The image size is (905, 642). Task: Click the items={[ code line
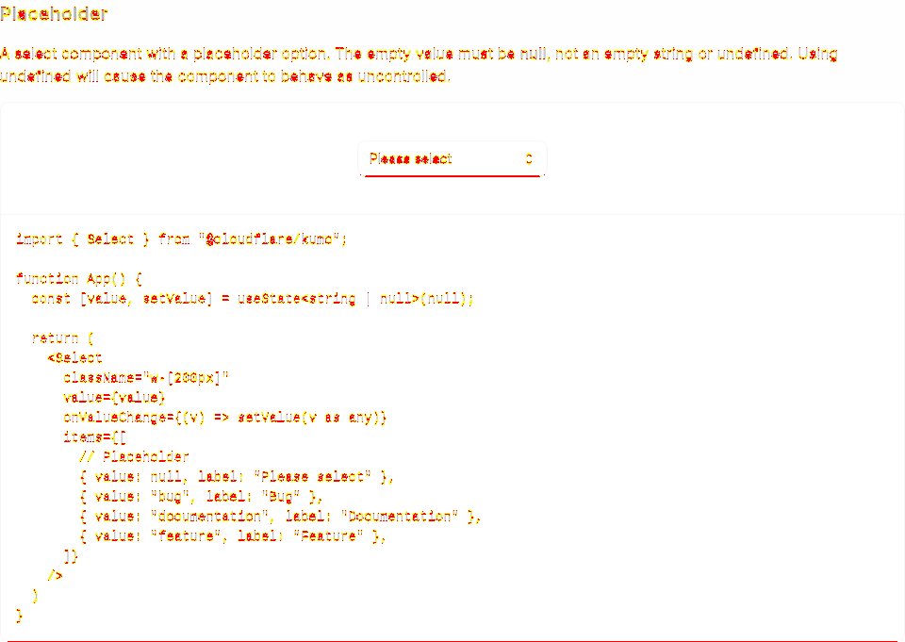pyautogui.click(x=94, y=437)
